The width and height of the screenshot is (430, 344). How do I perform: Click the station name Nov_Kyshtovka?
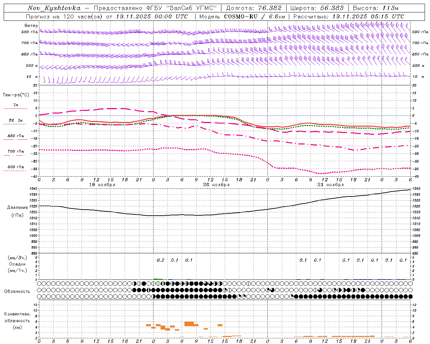(54, 8)
